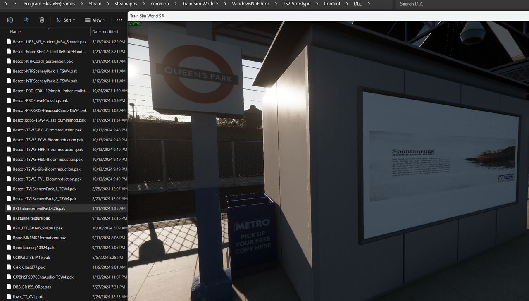Select the file icon of Fawx_TT_AVL.pak

pos(9,296)
